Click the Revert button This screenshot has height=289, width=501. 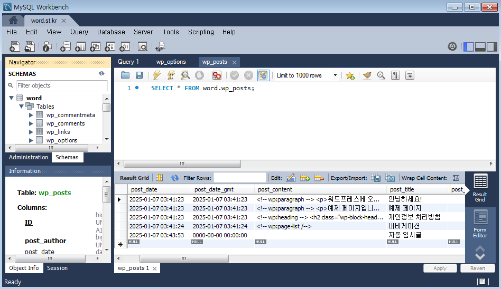[x=477, y=268]
